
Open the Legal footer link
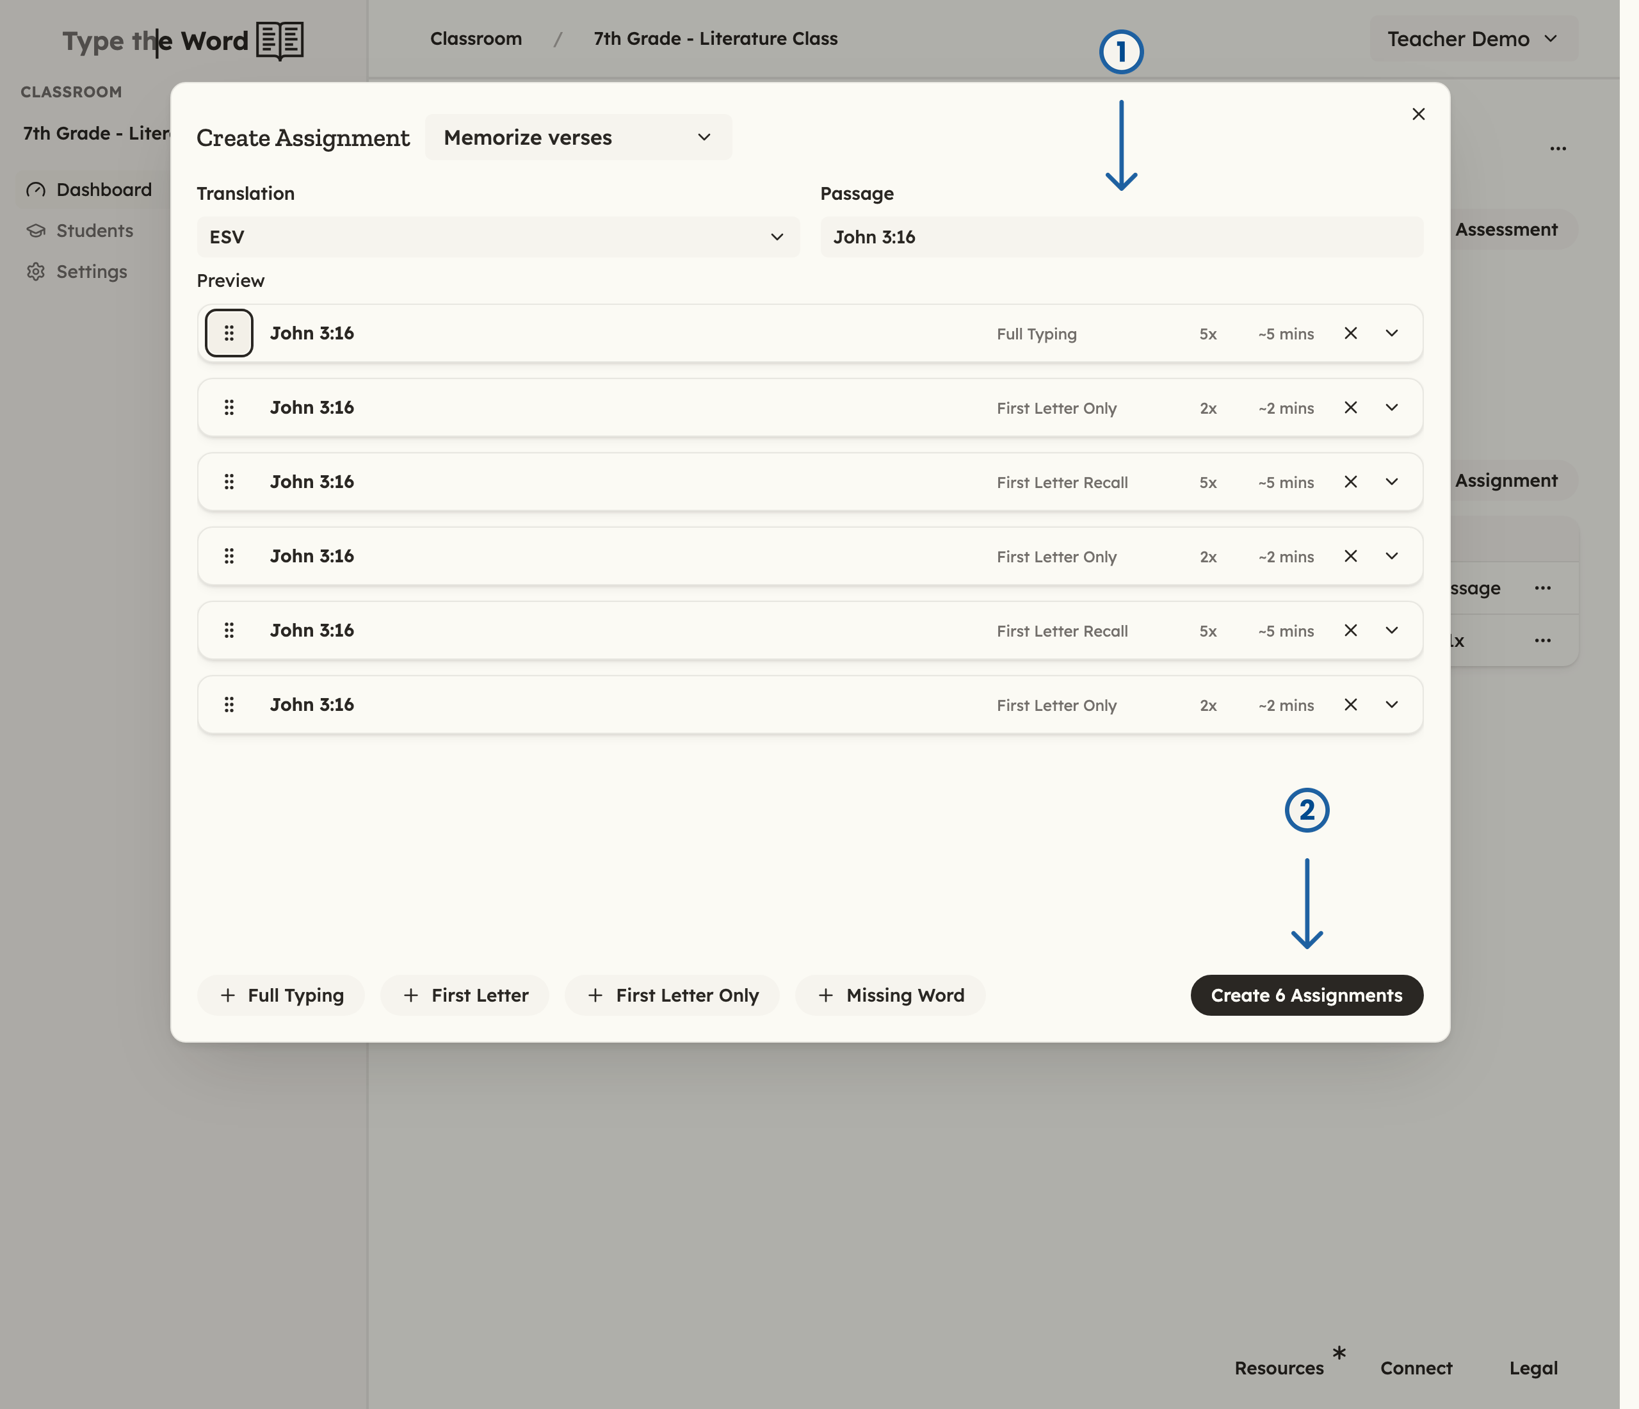1533,1368
